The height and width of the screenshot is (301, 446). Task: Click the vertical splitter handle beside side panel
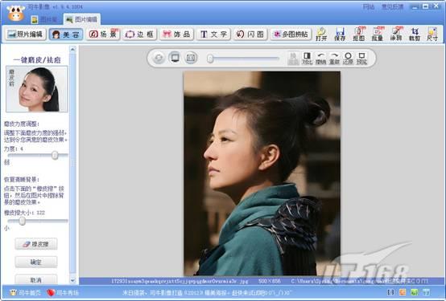click(72, 164)
